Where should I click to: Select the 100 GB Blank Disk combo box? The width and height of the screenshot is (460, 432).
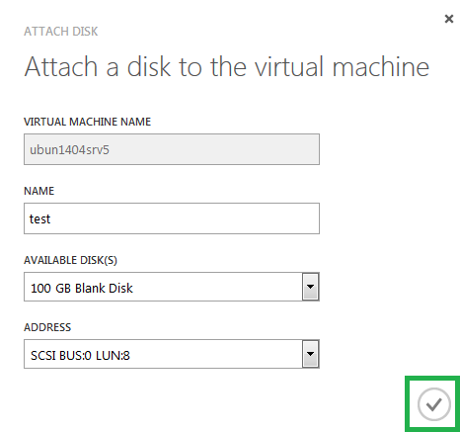172,287
